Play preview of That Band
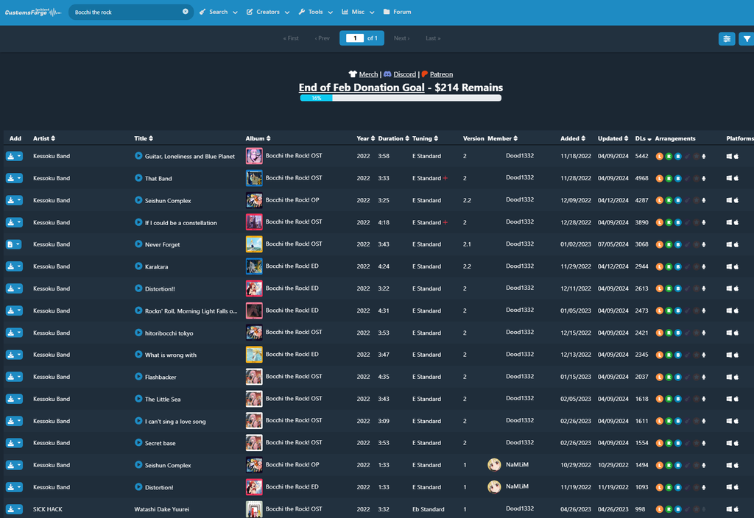The image size is (754, 518). [x=138, y=178]
